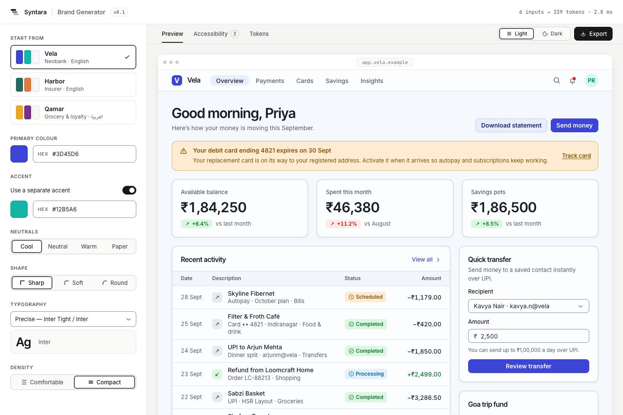Click the primary HEX input field
This screenshot has width=623, height=415.
pyautogui.click(x=84, y=154)
